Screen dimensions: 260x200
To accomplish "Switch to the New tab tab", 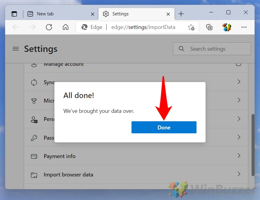I will [x=61, y=14].
